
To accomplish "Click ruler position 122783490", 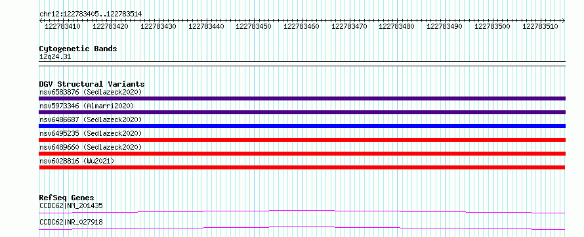I will click(x=444, y=26).
